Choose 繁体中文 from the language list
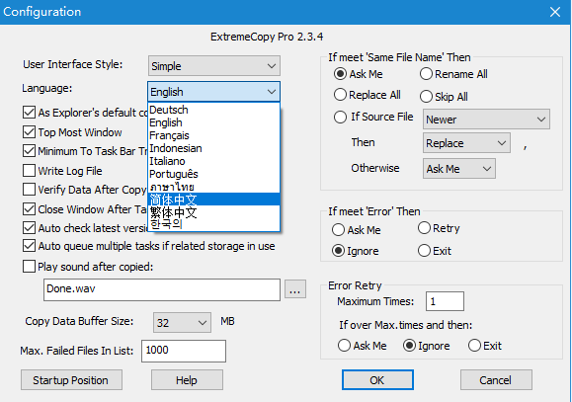This screenshot has height=402, width=572. click(x=214, y=212)
